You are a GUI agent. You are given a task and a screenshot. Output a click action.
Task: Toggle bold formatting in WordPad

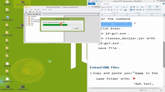coord(102,10)
